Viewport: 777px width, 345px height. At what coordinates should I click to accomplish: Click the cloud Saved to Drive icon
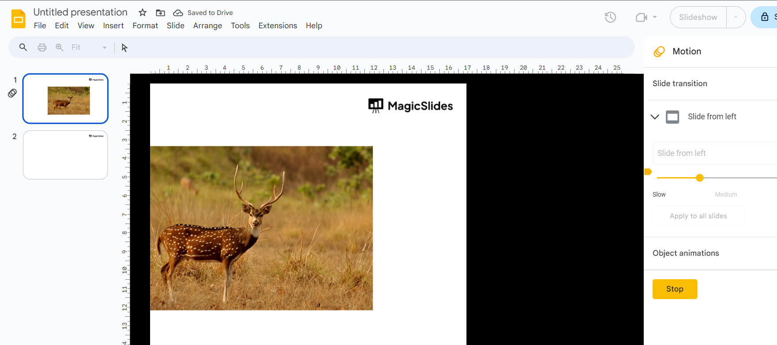pos(178,13)
